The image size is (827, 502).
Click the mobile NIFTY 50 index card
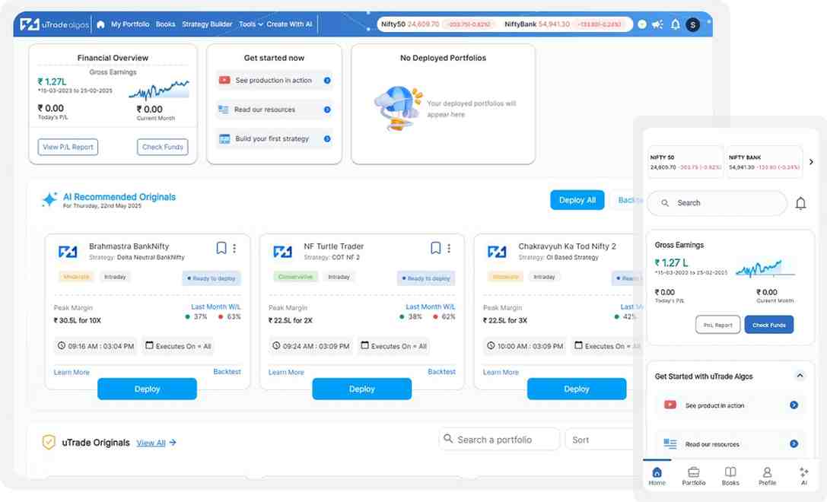(x=685, y=162)
